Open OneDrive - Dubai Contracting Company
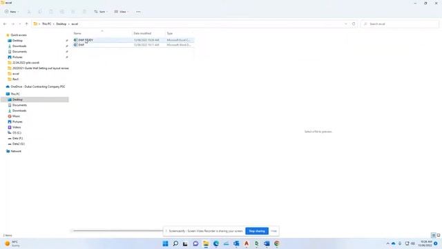This screenshot has height=249, width=442. [38, 86]
